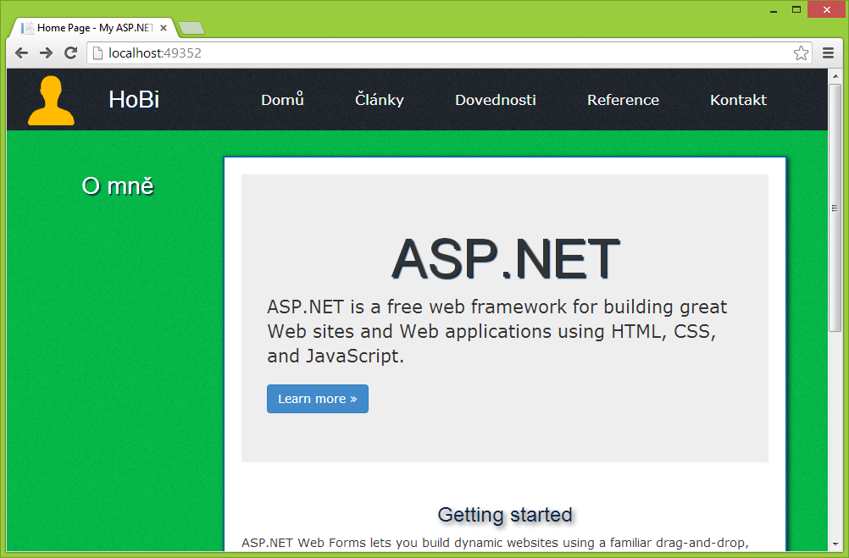Select the "Home Page - My ASP.NET" tab

pos(92,27)
